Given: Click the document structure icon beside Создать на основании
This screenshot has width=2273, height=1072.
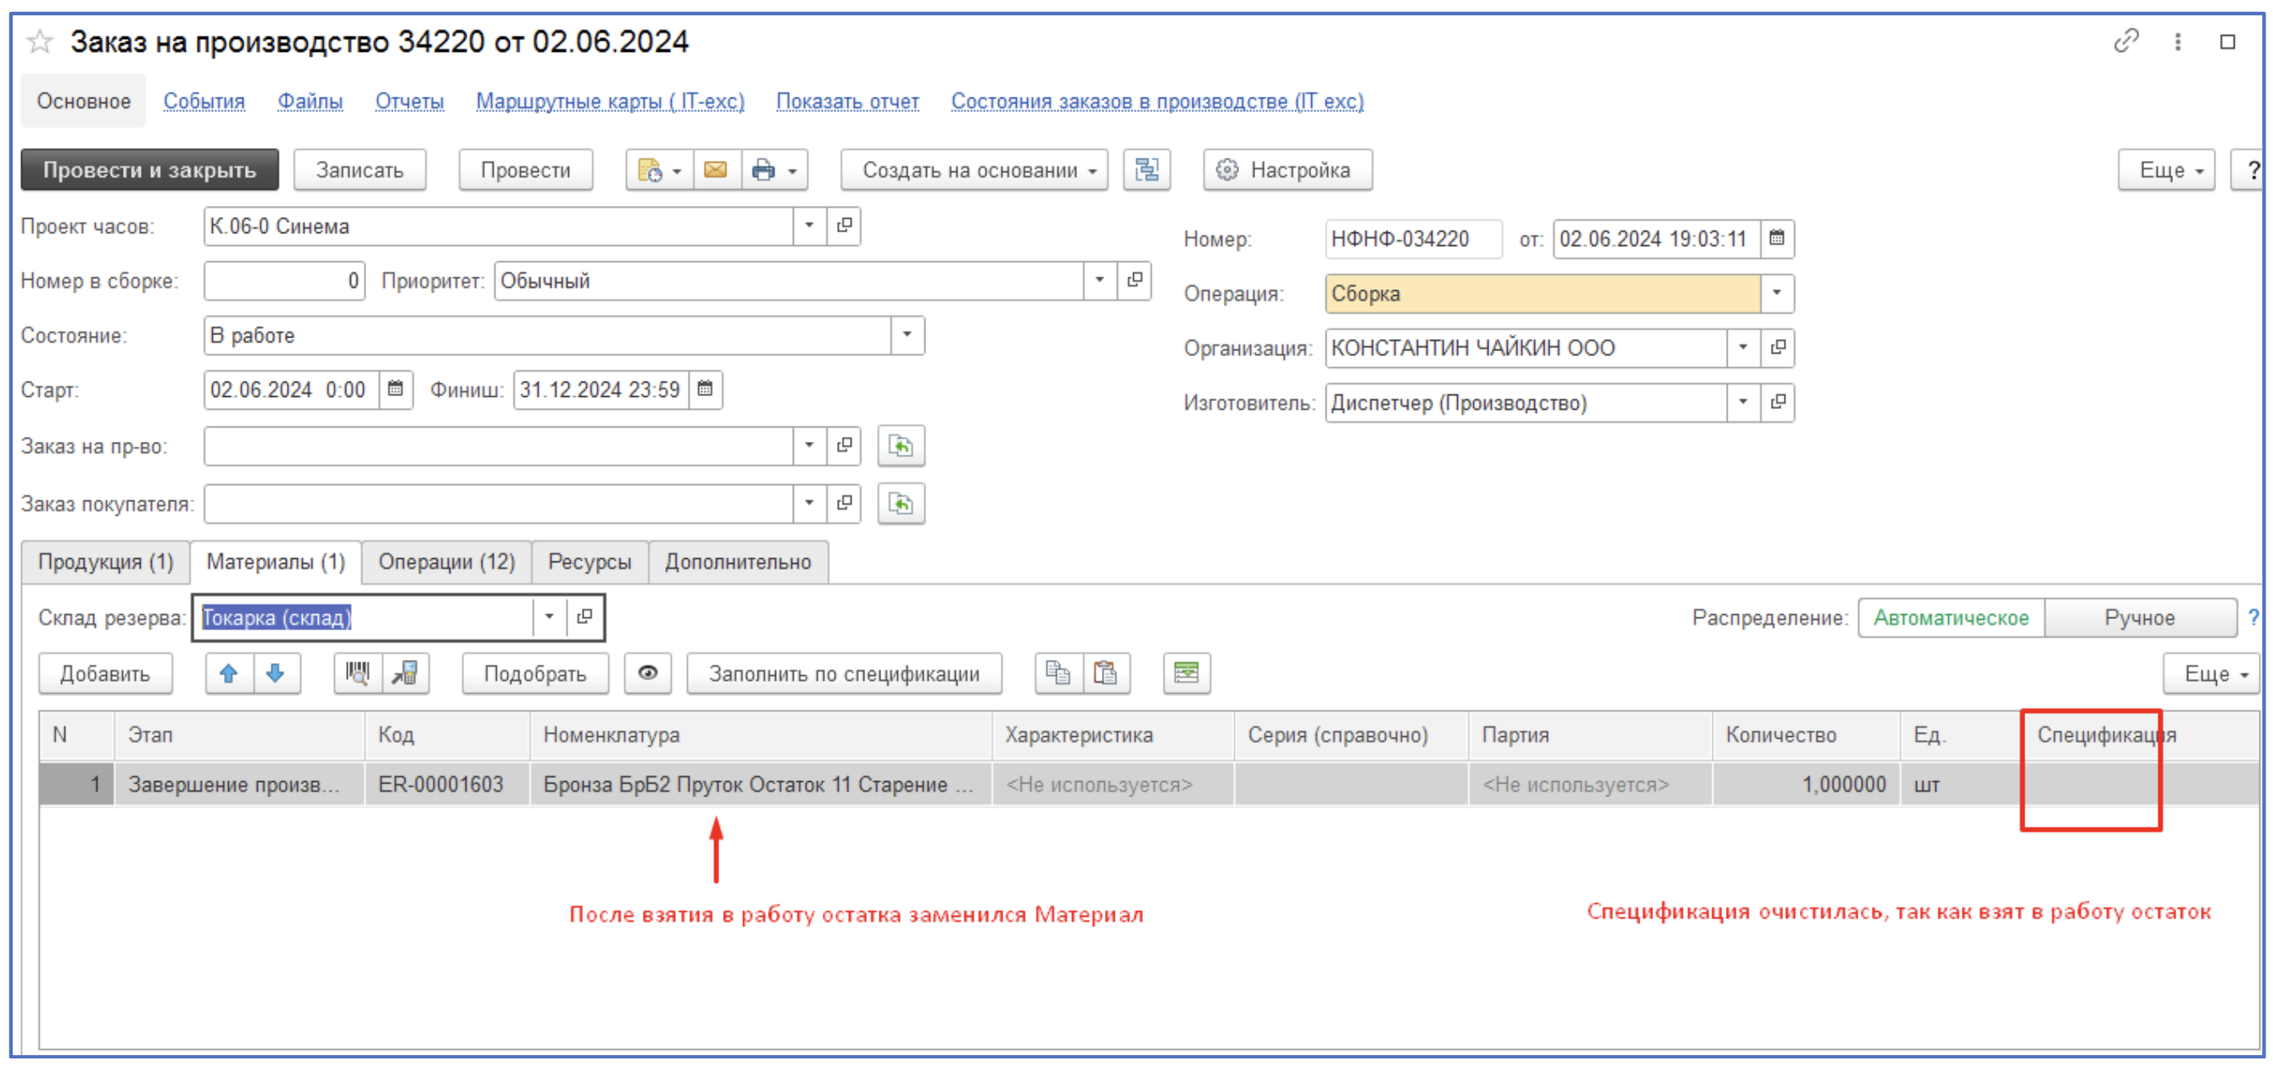Looking at the screenshot, I should (x=1146, y=170).
